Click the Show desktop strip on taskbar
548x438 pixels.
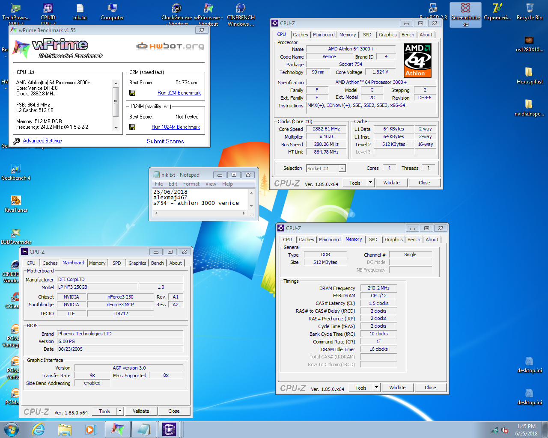tap(545, 429)
